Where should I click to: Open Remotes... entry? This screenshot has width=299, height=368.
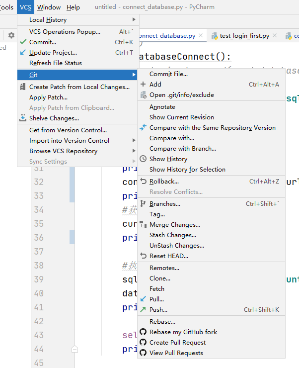tap(211, 268)
